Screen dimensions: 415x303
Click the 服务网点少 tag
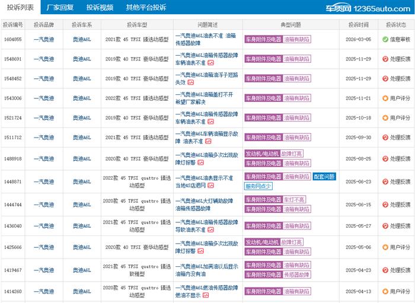258,186
